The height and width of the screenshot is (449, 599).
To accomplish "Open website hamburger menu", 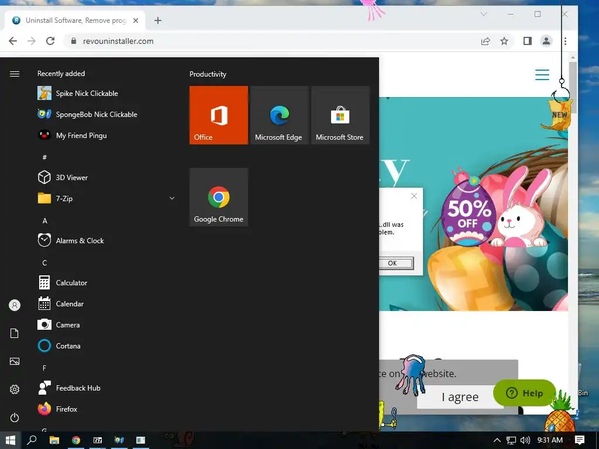I will pyautogui.click(x=542, y=75).
